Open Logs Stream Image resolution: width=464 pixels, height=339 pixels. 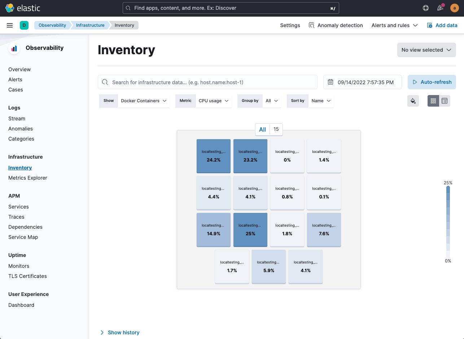[x=17, y=119]
